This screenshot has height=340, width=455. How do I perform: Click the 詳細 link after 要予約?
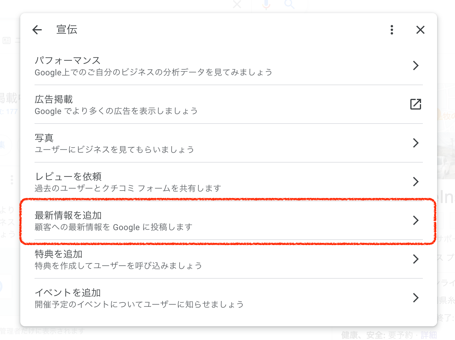[x=428, y=335]
